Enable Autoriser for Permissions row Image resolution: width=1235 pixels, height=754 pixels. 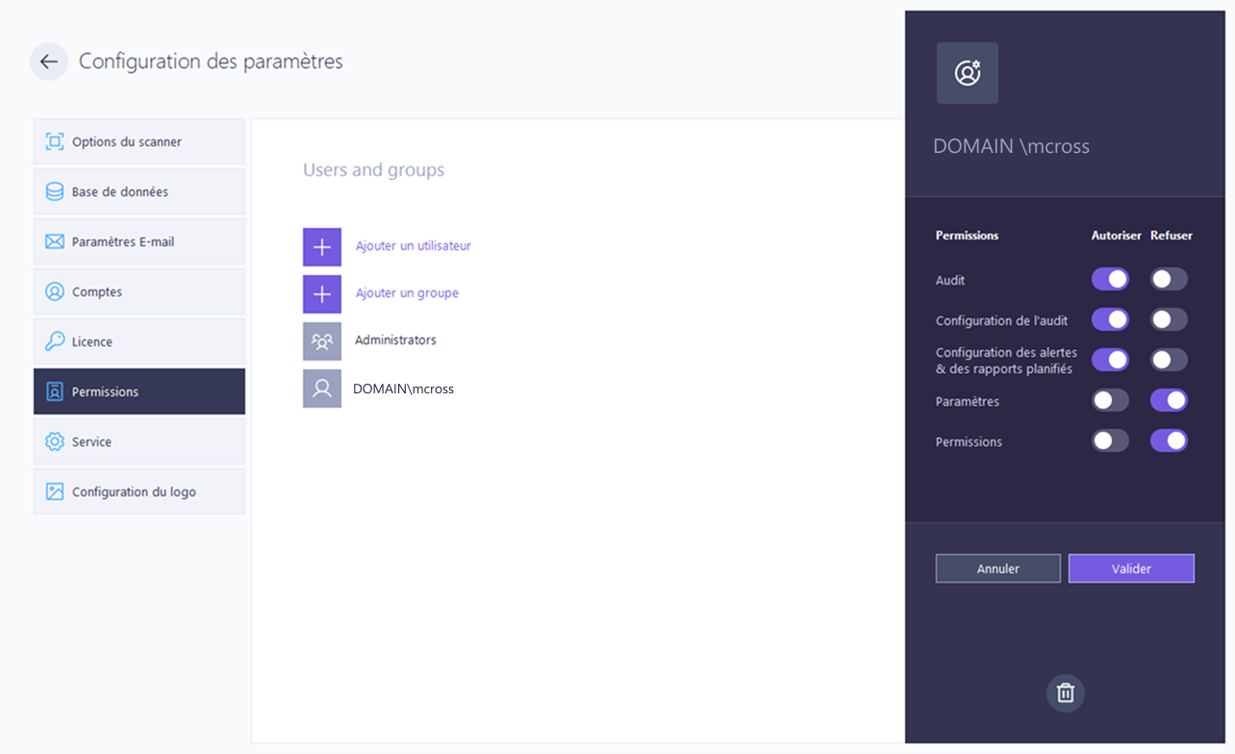coord(1110,440)
